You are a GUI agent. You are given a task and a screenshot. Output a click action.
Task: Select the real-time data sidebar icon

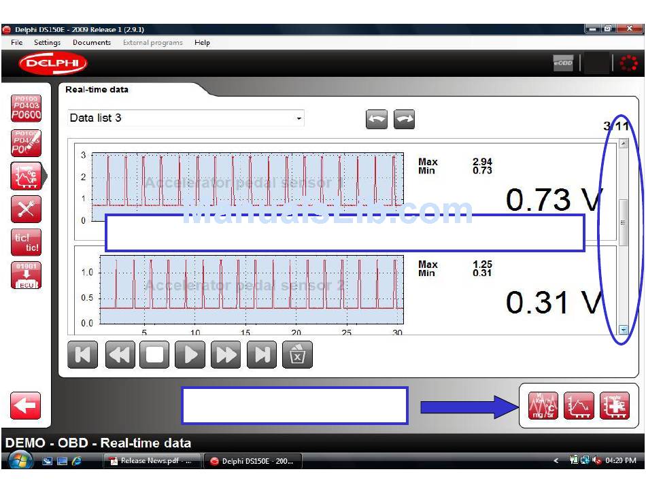[26, 176]
